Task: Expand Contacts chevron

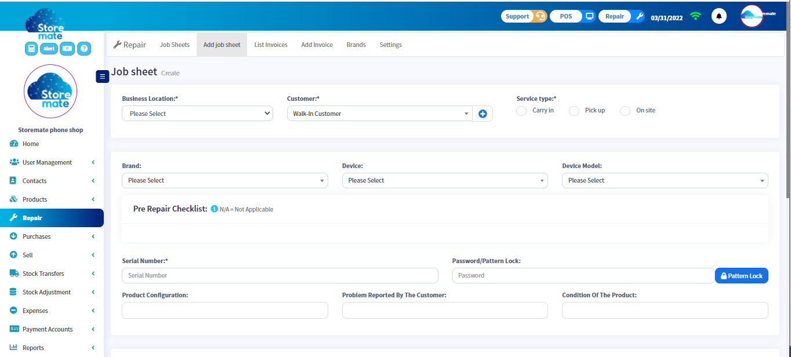Action: point(93,181)
